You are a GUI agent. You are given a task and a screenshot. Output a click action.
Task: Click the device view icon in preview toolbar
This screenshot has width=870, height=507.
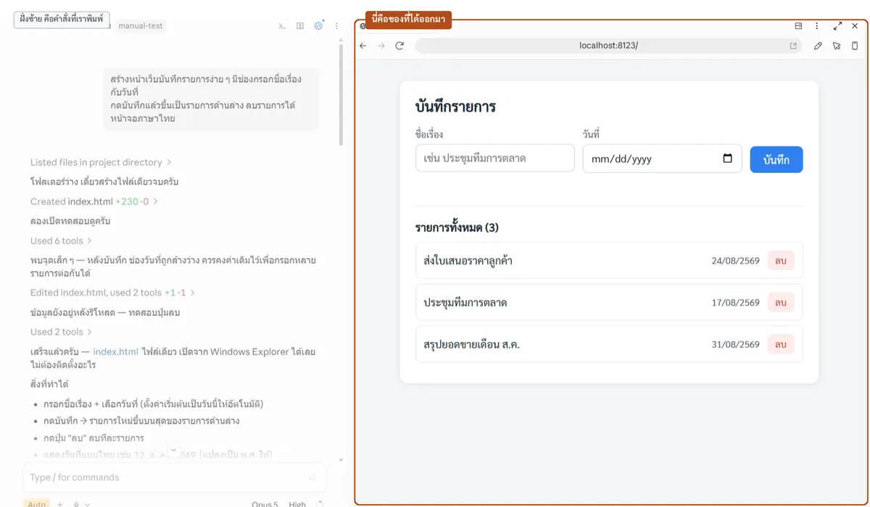855,46
